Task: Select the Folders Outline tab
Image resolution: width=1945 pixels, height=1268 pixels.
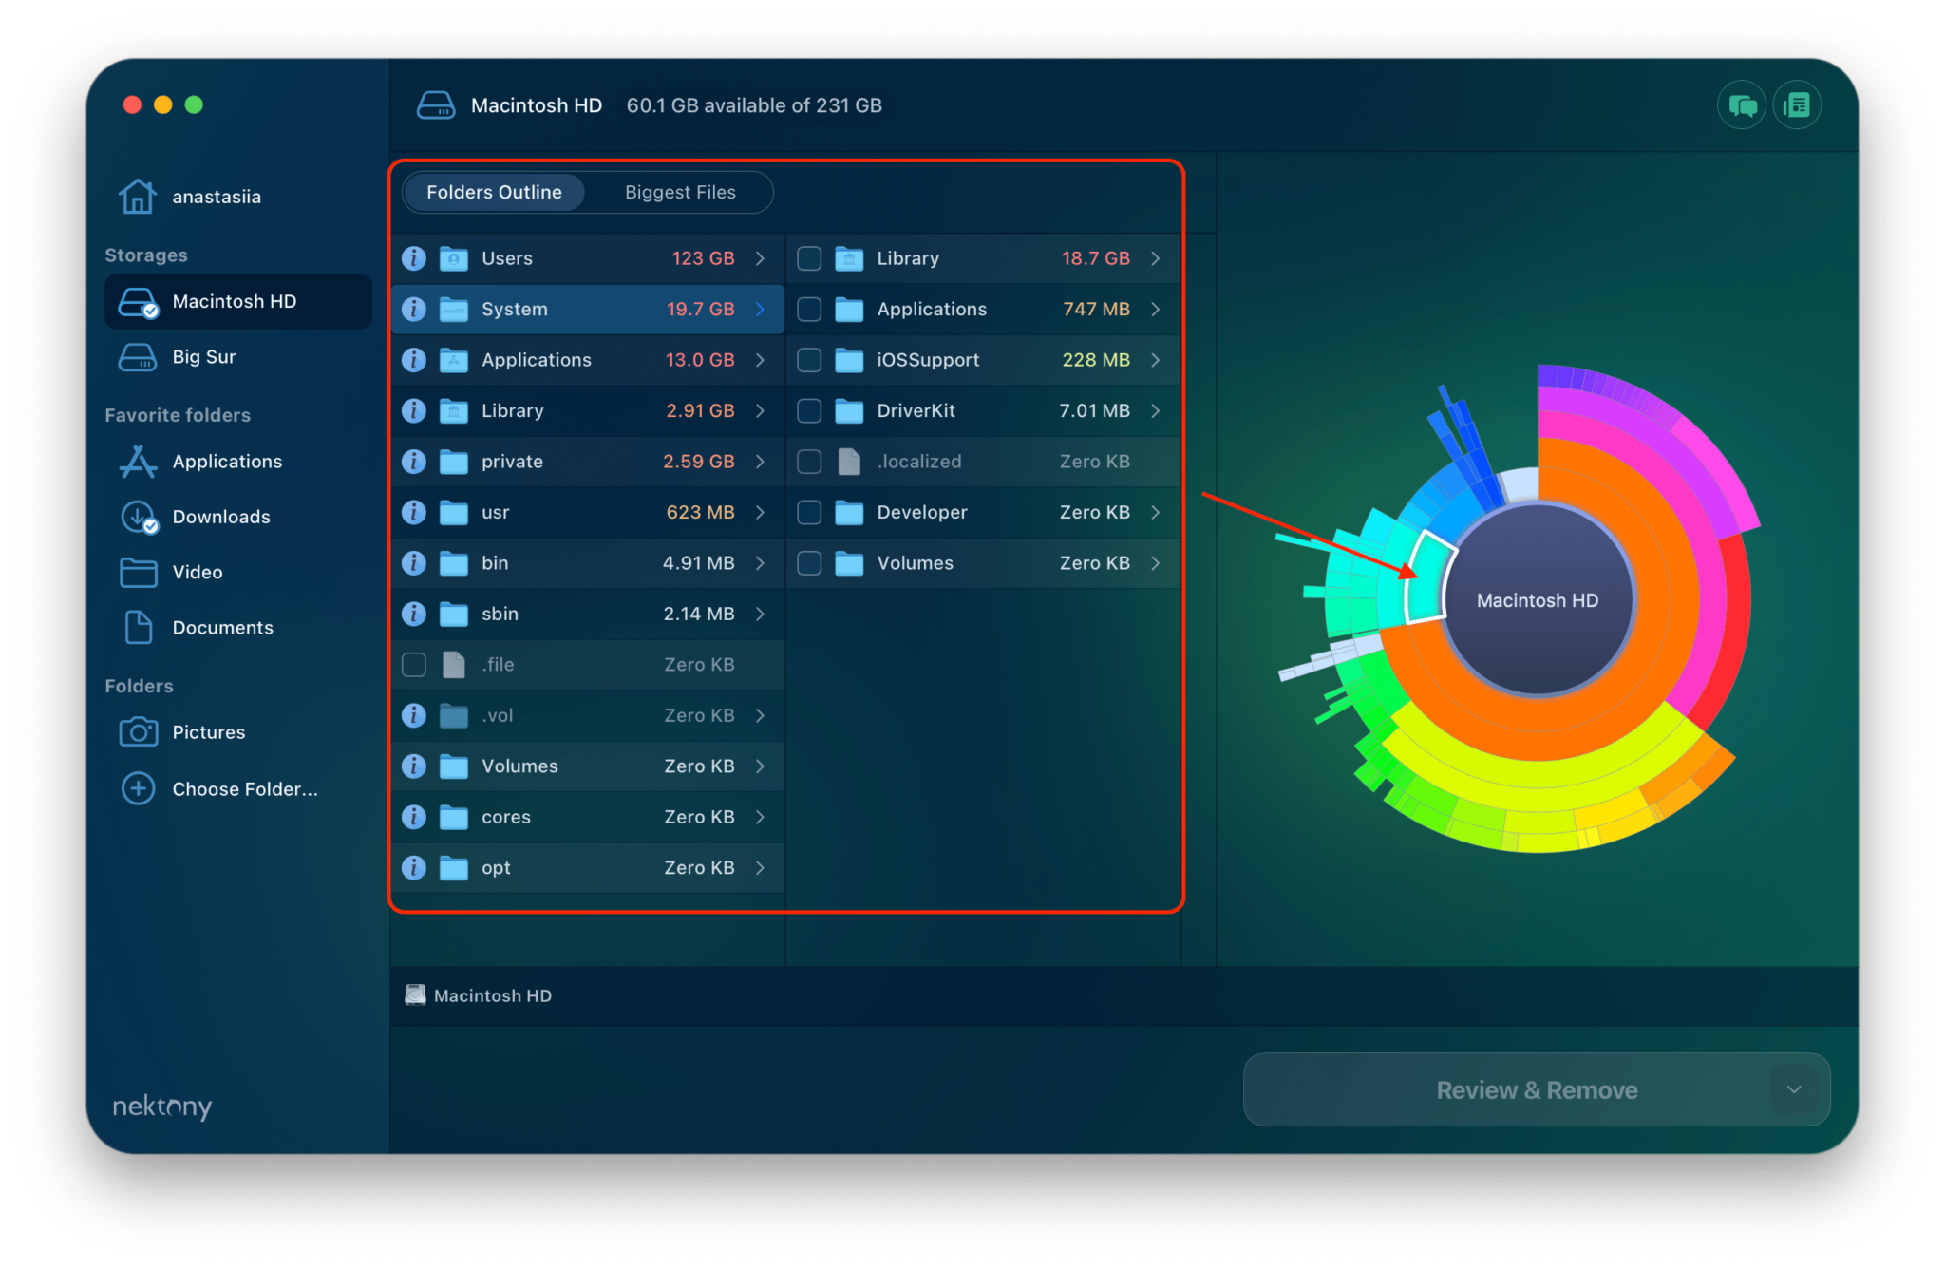Action: click(493, 192)
